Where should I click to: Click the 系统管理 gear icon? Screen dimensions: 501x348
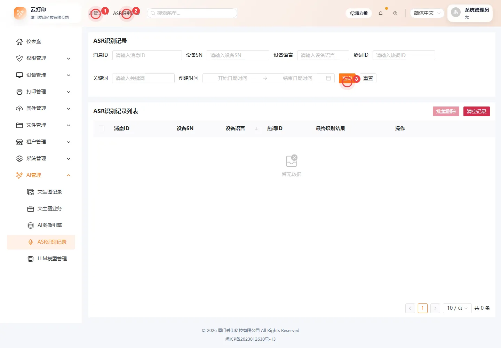19,159
